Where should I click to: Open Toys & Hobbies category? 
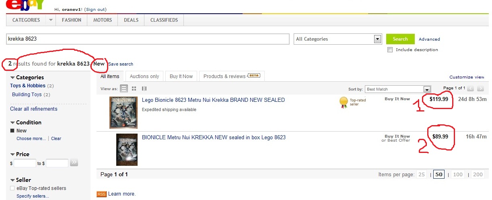point(28,86)
